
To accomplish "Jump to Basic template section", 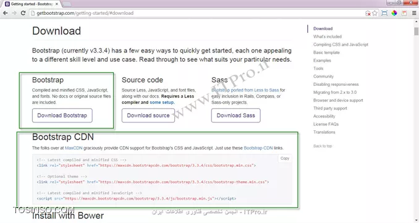I will (x=326, y=53).
